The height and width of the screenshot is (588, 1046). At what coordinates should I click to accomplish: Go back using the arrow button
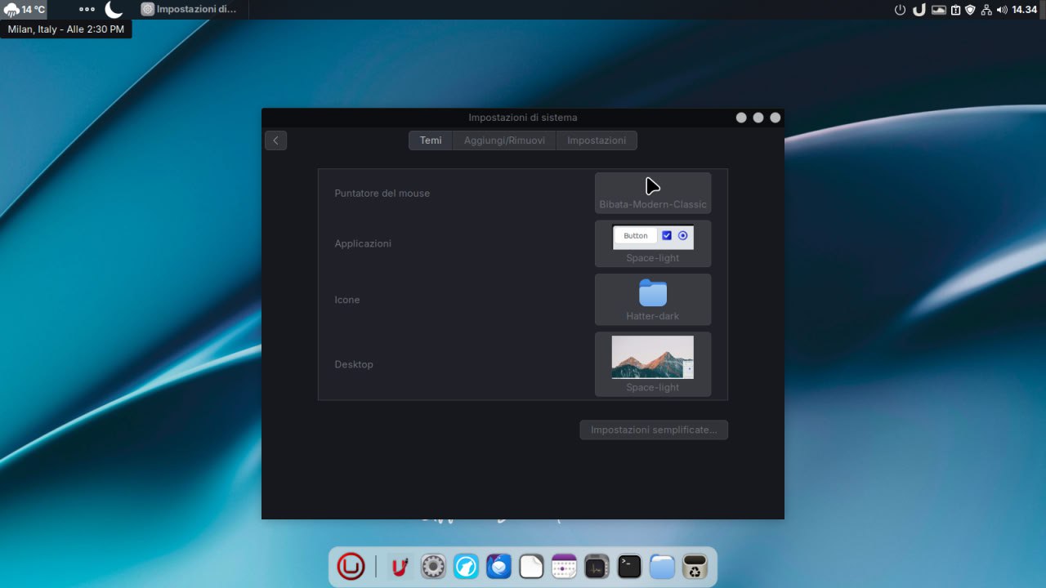tap(275, 140)
